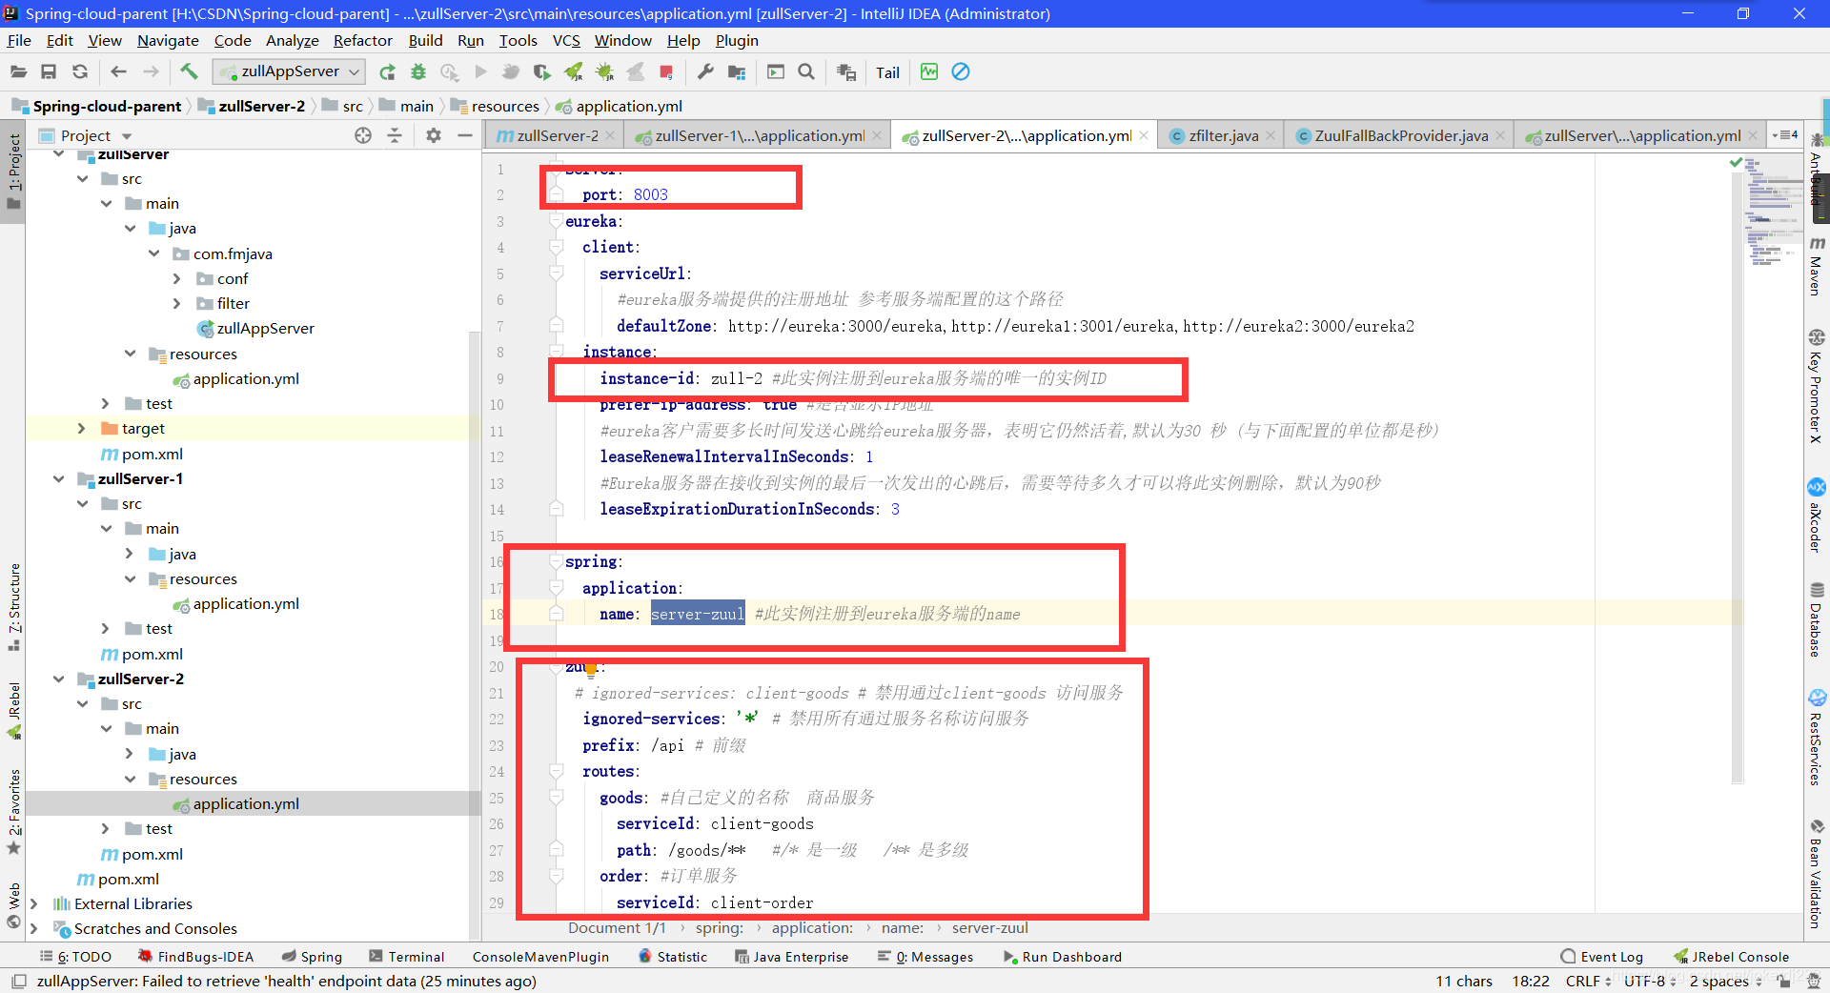Open Run Dashboard tool window

pyautogui.click(x=1063, y=957)
